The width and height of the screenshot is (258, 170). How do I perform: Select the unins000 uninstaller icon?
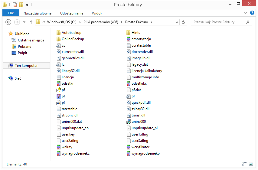(x=128, y=122)
